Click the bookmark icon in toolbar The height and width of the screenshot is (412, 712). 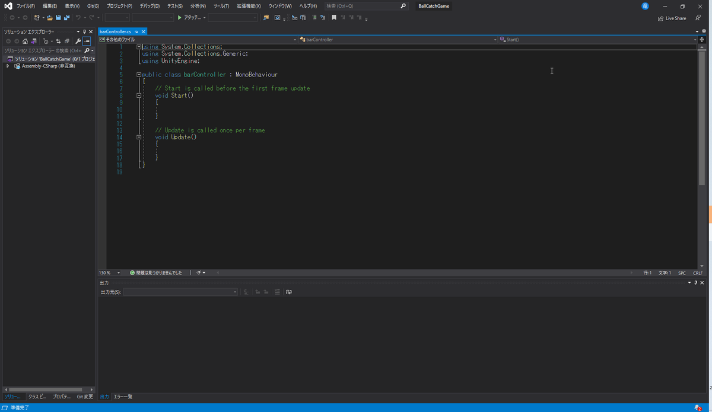[334, 17]
